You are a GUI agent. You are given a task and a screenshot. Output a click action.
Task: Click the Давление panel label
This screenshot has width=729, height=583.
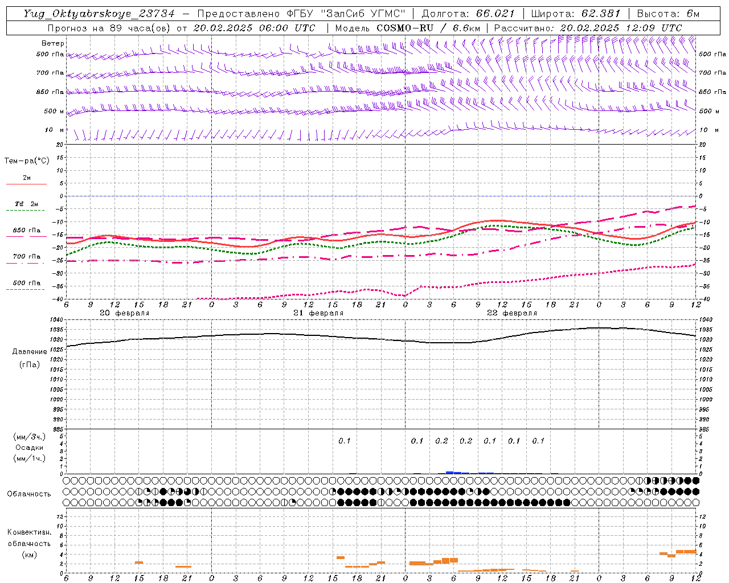30,352
